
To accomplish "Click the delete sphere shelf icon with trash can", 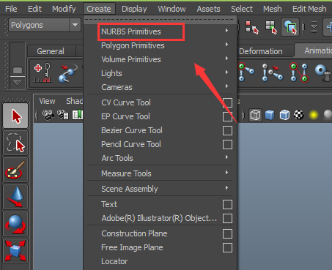I will pyautogui.click(x=323, y=72).
